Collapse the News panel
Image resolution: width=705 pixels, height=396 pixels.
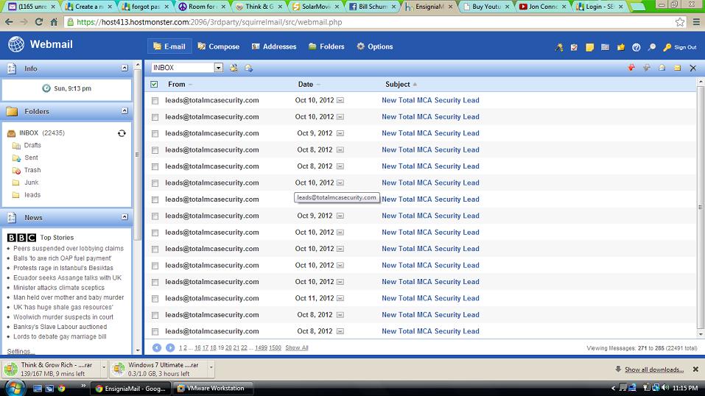click(124, 217)
